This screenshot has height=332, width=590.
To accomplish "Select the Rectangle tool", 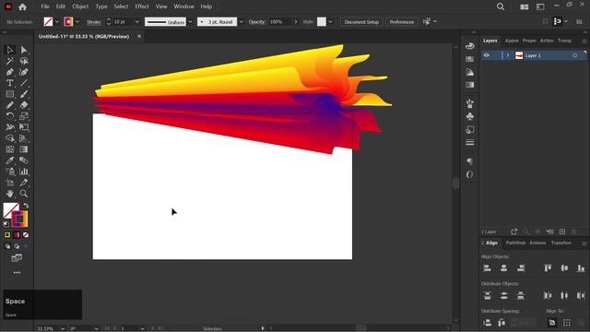I will pos(10,94).
